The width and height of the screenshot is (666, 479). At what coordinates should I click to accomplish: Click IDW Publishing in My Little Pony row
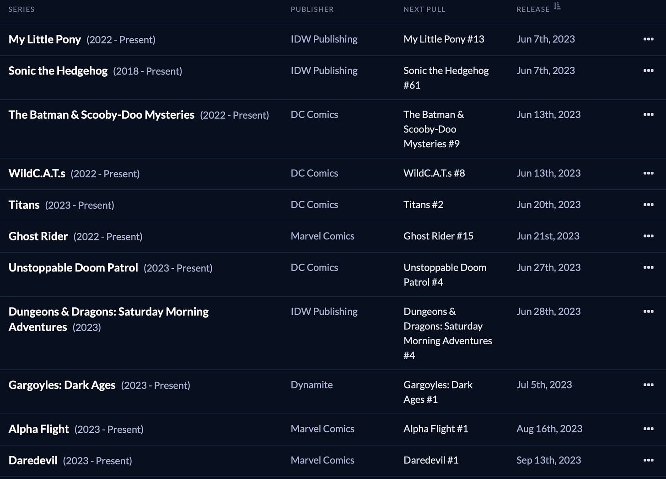(324, 39)
